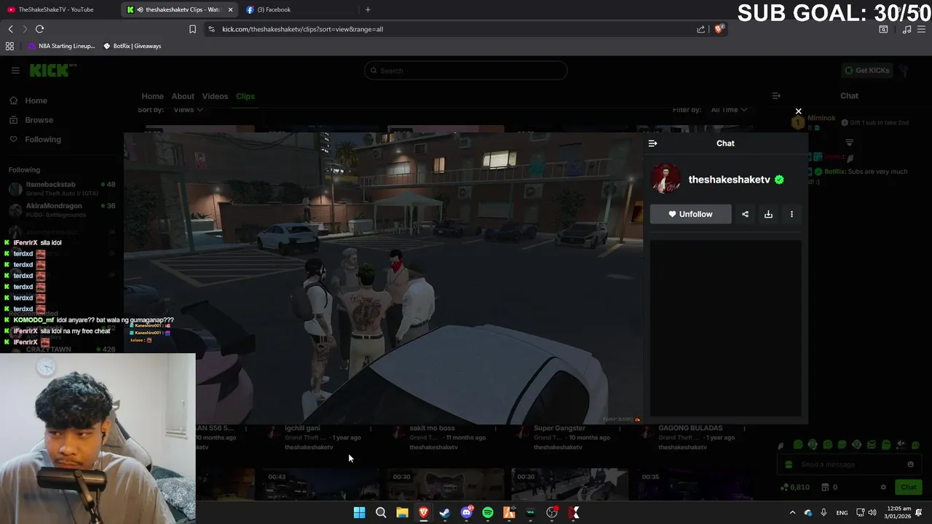Open the BotRix Giveaways bookmark

click(x=132, y=46)
